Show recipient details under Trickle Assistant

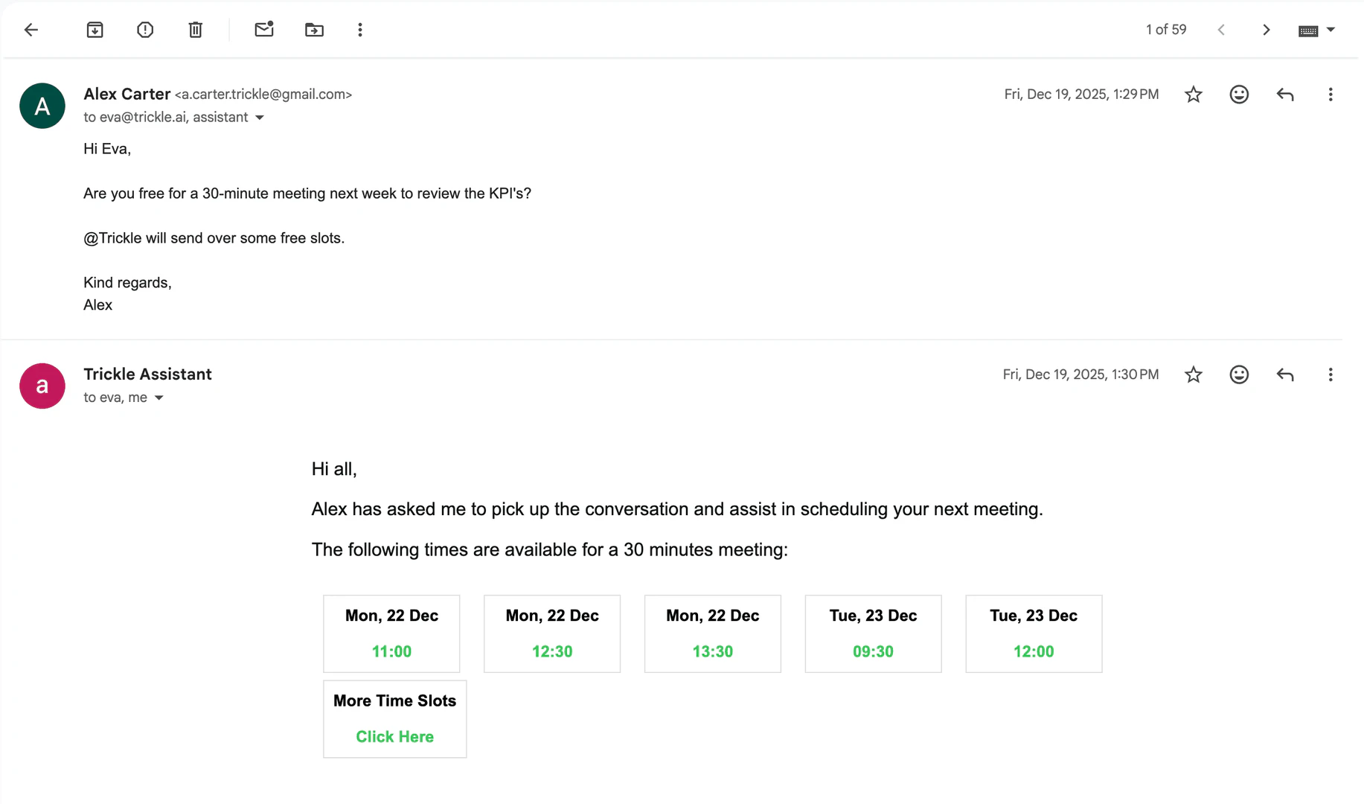click(159, 398)
